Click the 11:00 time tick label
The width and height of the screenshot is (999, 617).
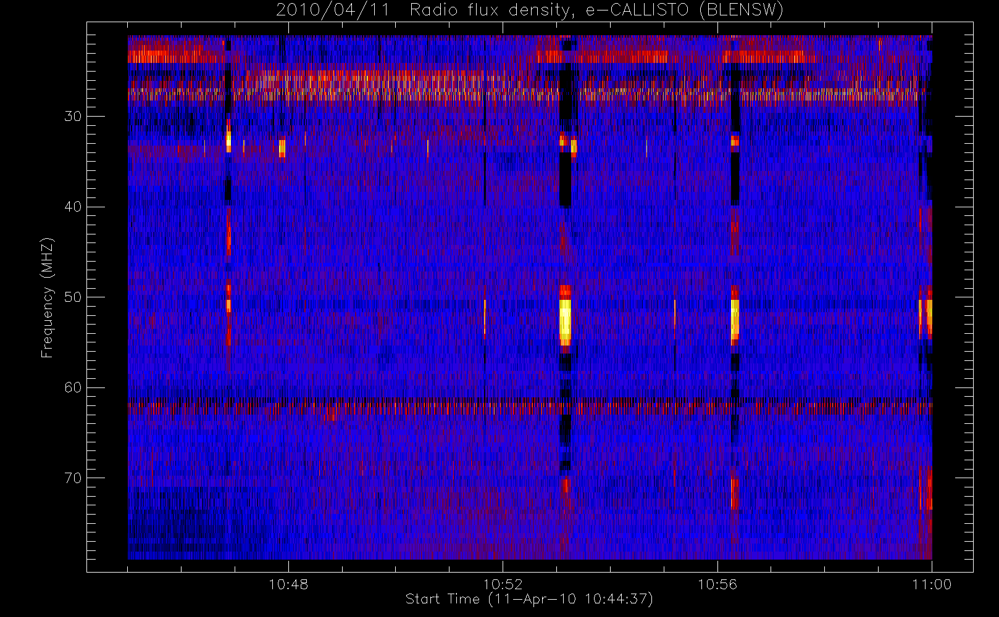pos(932,584)
